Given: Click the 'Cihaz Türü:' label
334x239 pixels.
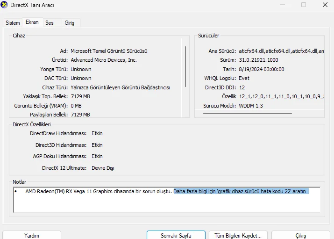Looking at the screenshot, I should pyautogui.click(x=55, y=87).
